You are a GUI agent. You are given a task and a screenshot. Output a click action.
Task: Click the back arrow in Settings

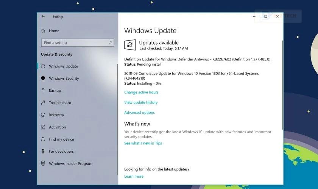pos(43,16)
